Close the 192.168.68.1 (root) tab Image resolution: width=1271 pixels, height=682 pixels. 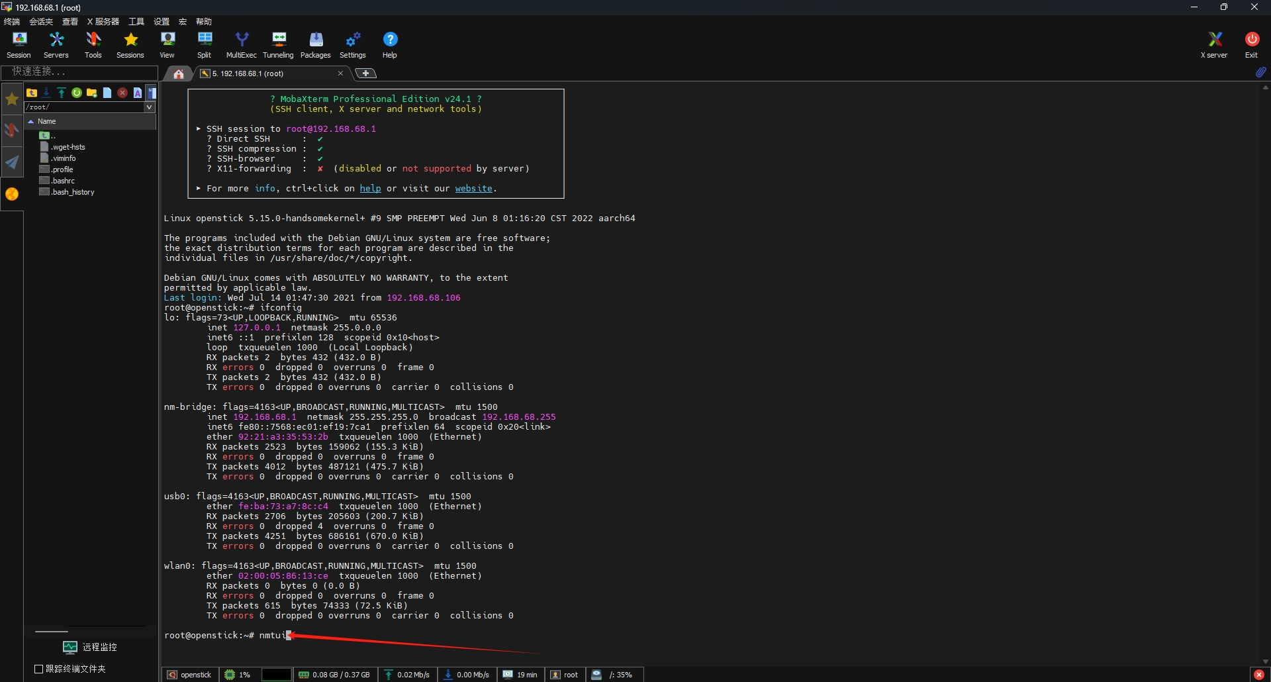[x=340, y=73]
